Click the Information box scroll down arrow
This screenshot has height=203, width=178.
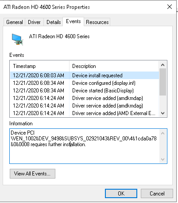coord(163,159)
